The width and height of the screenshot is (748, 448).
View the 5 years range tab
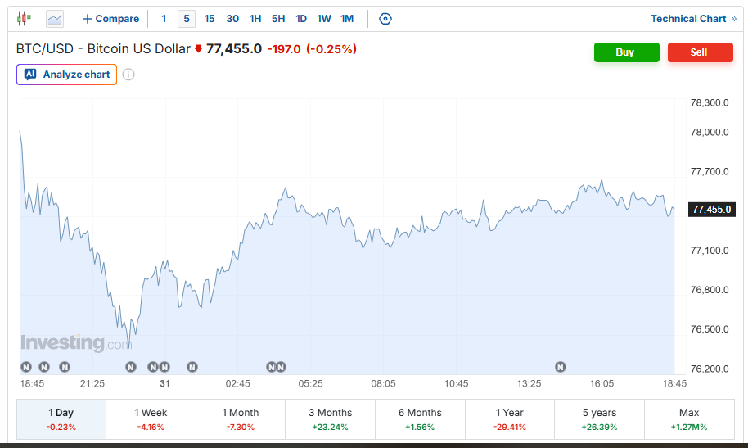tap(599, 419)
